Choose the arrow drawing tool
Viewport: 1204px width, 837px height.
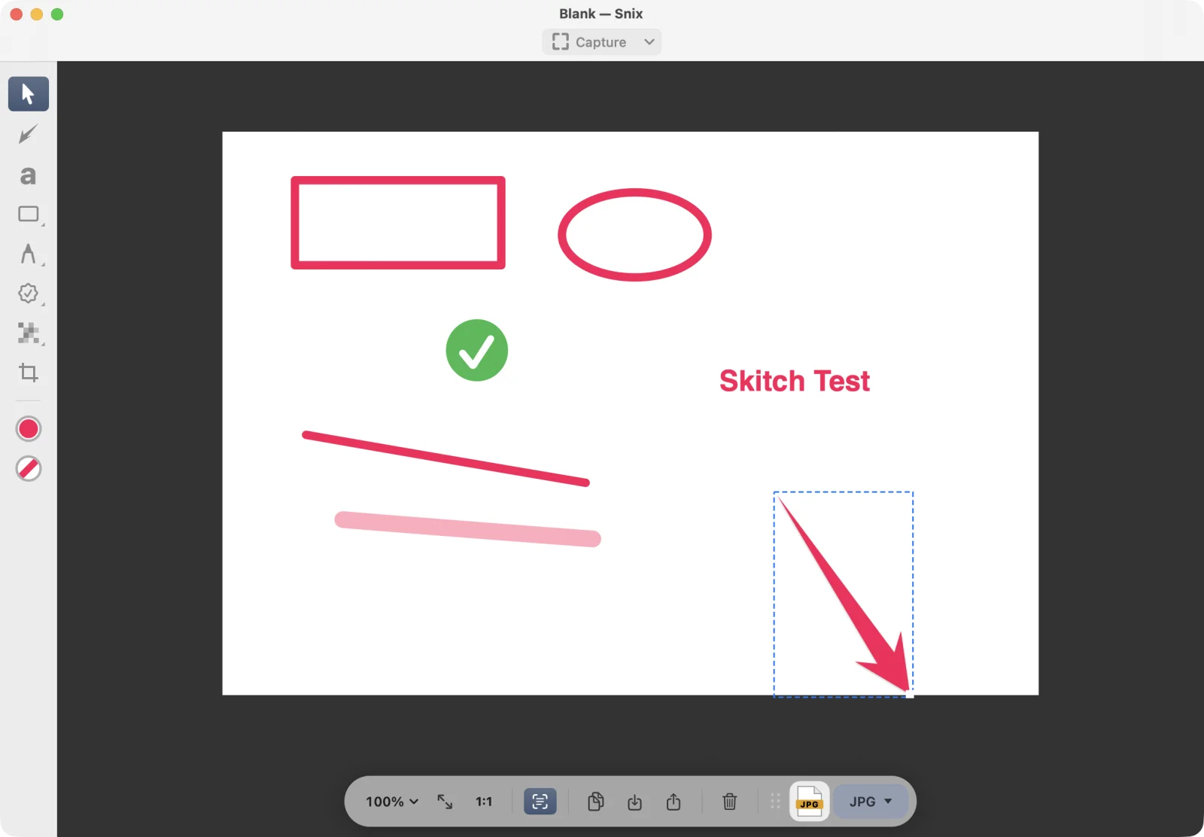click(29, 135)
